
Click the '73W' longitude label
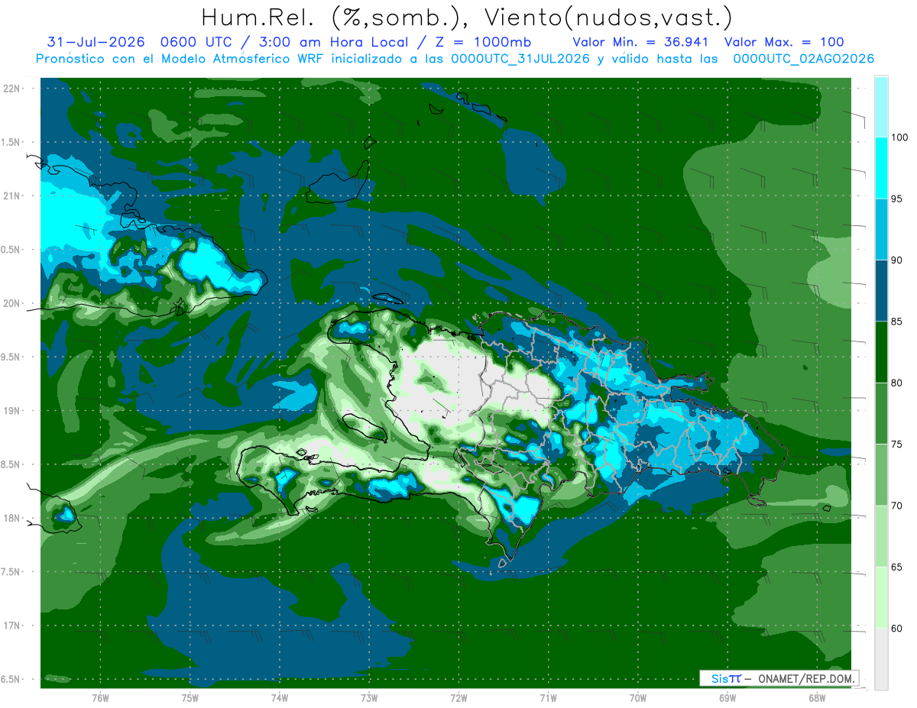[x=369, y=697]
